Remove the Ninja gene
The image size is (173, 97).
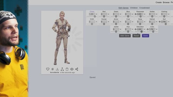(x=145, y=22)
